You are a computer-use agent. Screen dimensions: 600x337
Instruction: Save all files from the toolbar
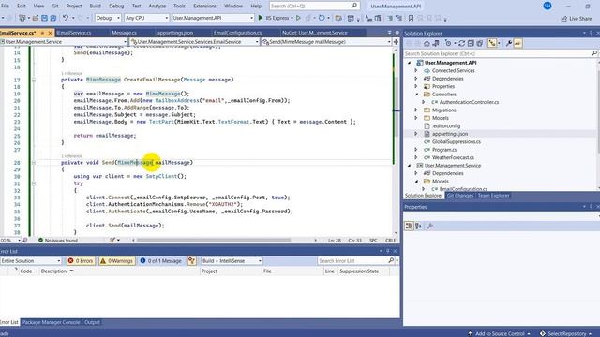tap(53, 18)
